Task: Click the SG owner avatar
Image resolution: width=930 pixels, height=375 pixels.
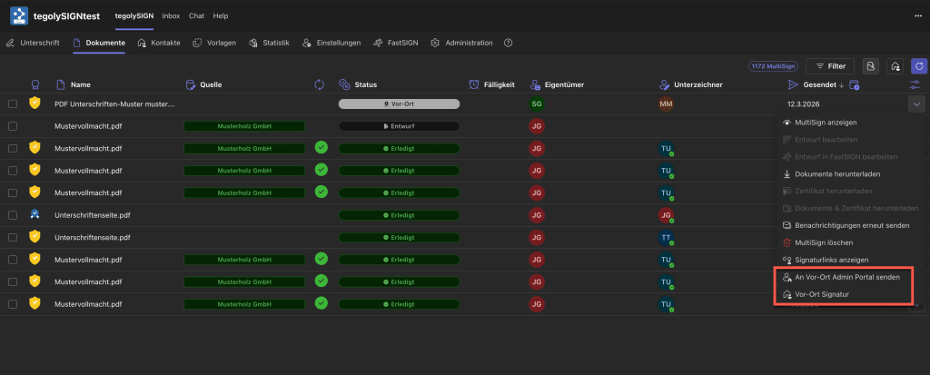Action: tap(537, 104)
